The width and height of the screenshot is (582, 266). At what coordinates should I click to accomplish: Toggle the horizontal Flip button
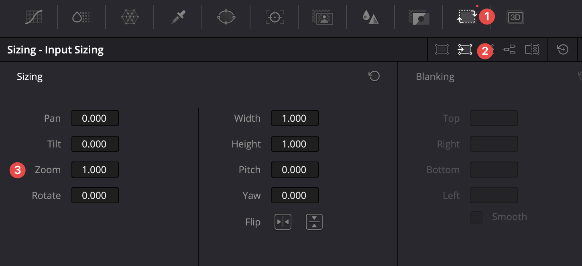[283, 222]
